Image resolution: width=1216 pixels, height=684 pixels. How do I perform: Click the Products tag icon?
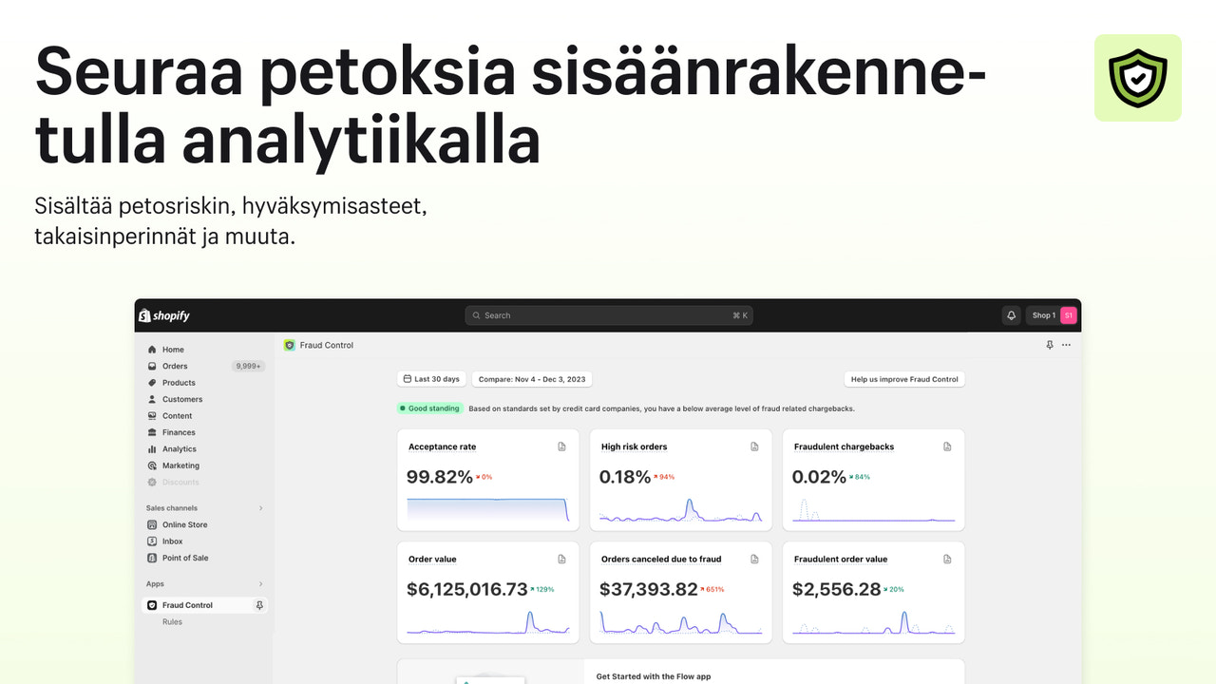click(152, 383)
